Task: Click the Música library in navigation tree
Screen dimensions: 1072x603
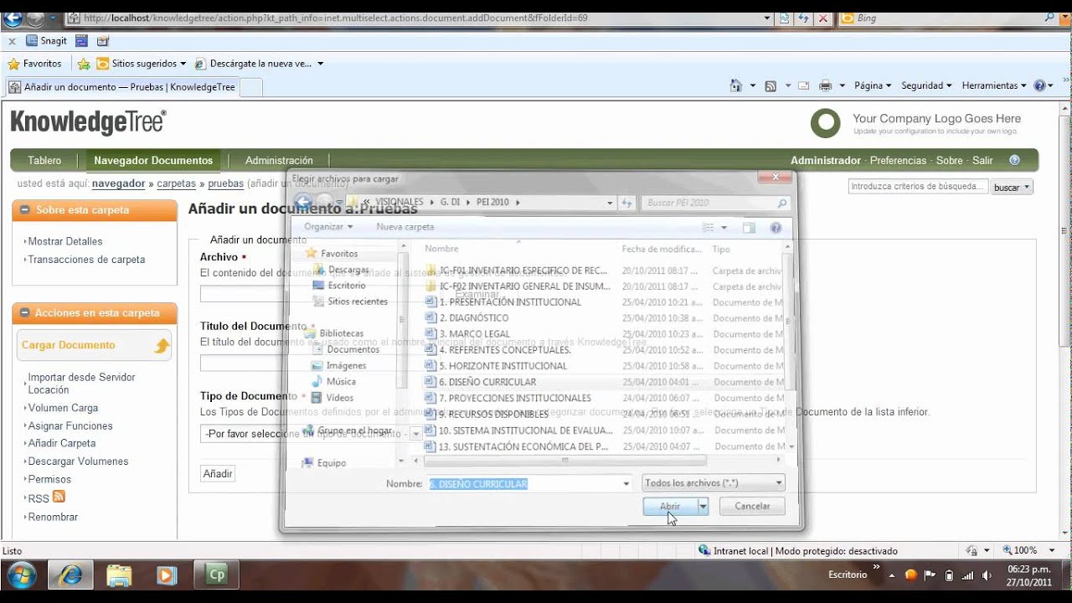Action: [x=341, y=382]
